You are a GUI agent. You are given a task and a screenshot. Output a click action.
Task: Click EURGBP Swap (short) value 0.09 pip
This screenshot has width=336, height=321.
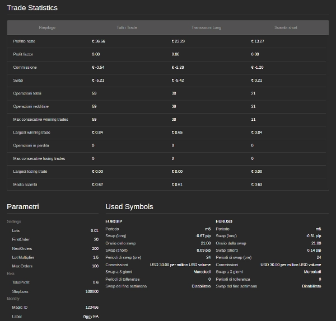point(204,251)
